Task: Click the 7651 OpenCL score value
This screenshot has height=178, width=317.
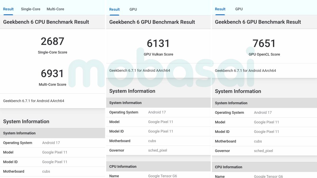Action: (264, 44)
